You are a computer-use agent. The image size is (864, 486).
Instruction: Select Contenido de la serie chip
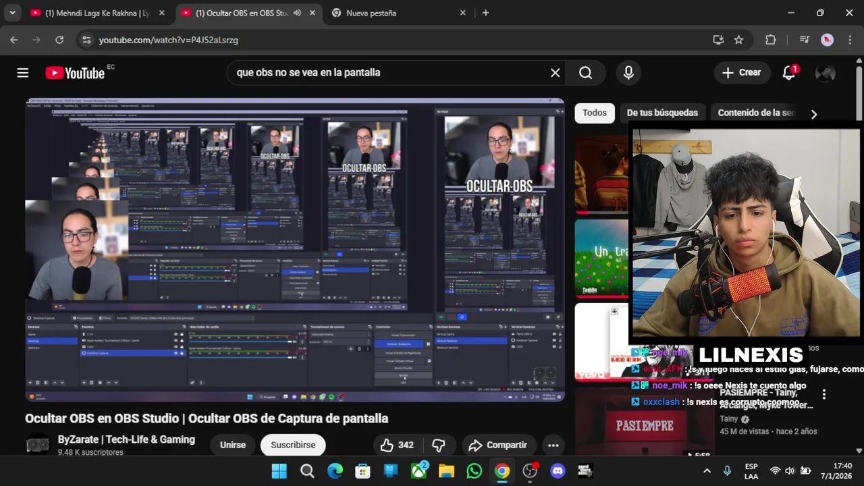tap(756, 113)
